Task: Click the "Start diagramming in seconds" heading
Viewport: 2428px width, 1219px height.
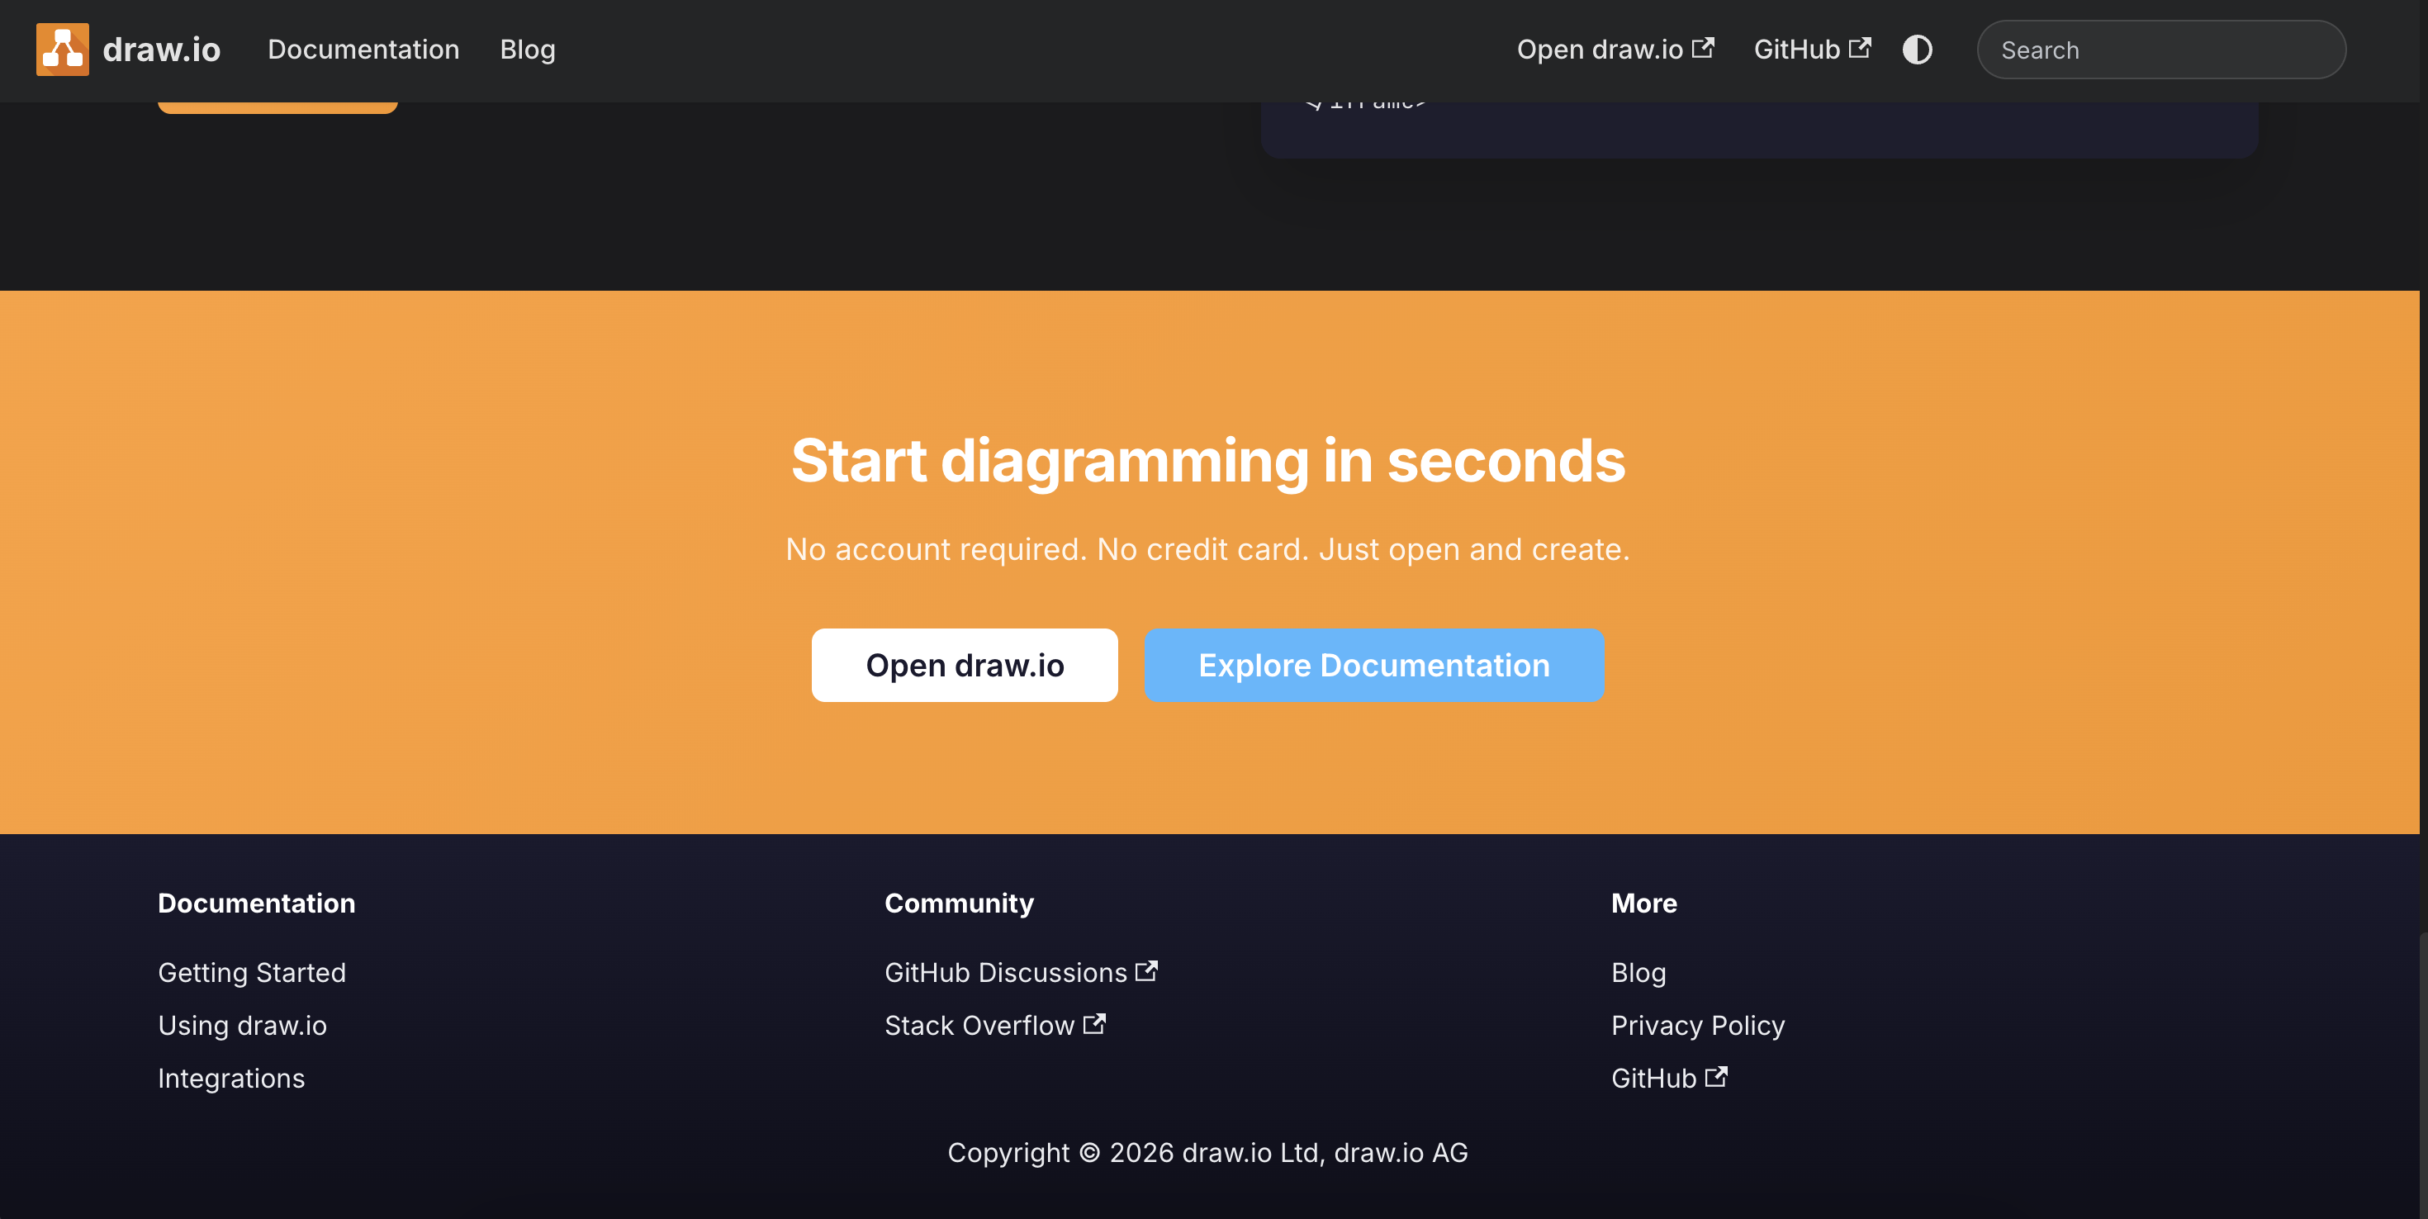Action: [1207, 461]
